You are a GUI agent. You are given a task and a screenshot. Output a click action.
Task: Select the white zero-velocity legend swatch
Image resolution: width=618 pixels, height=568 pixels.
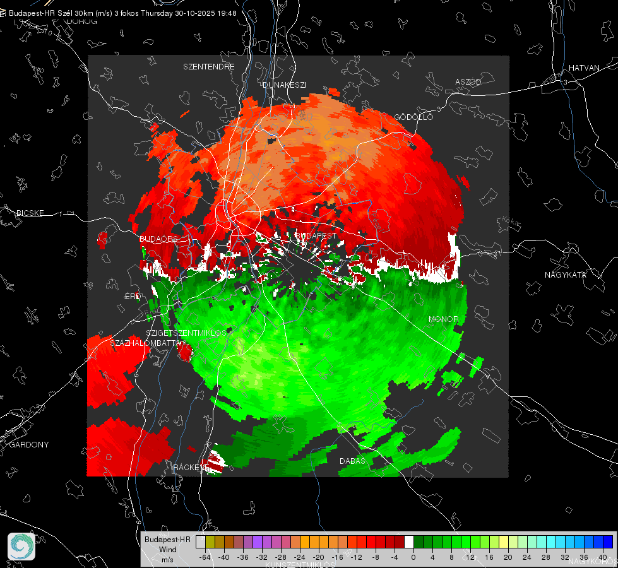409,542
